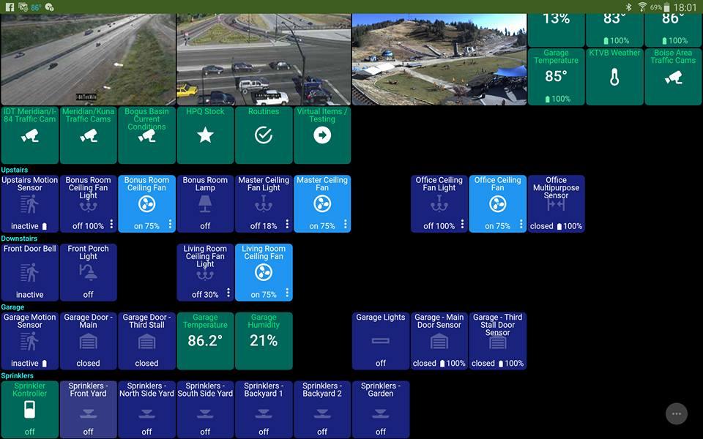Open the Garage Temperature 85° tile

556,76
